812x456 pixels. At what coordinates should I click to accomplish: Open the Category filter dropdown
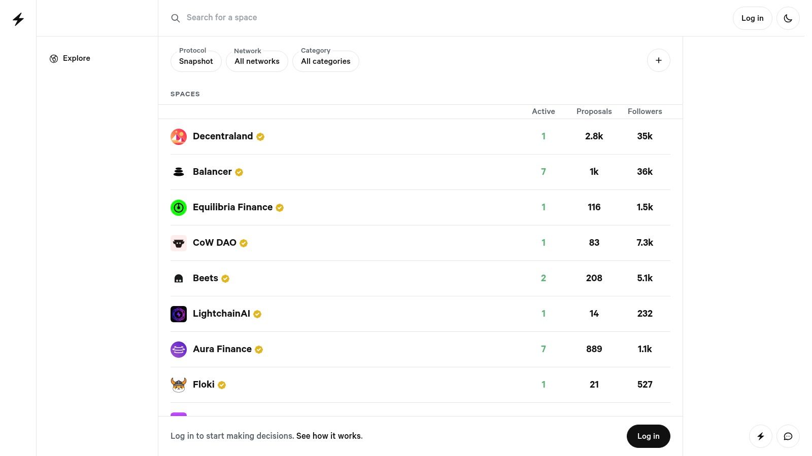(x=325, y=61)
